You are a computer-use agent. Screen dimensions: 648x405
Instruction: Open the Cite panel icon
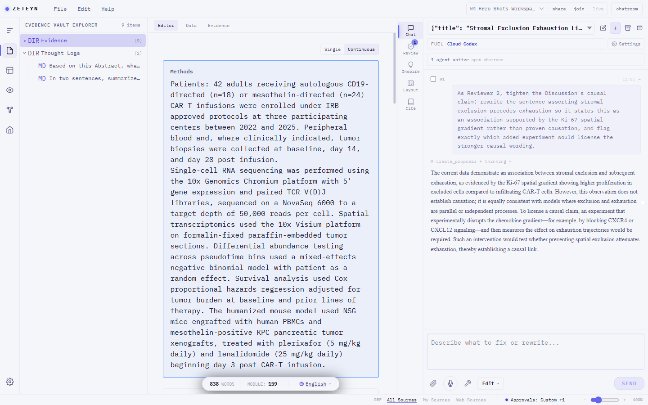point(410,104)
